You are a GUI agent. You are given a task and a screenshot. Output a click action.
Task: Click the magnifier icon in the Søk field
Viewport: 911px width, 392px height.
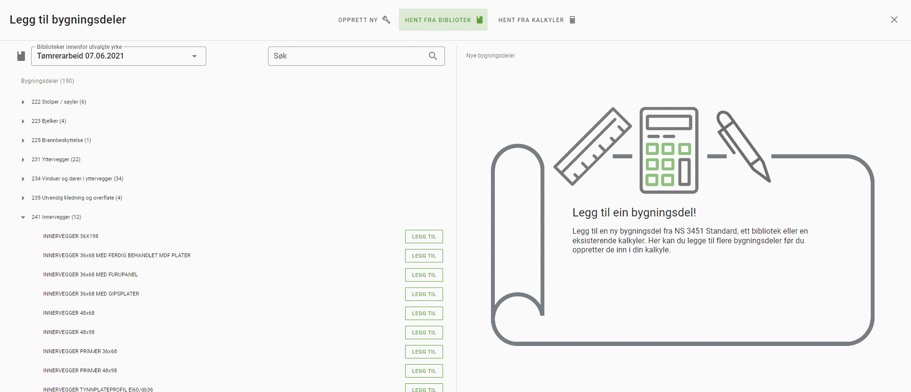point(433,56)
